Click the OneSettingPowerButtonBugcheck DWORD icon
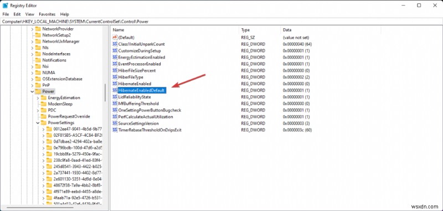This screenshot has width=443, height=211. coord(115,110)
